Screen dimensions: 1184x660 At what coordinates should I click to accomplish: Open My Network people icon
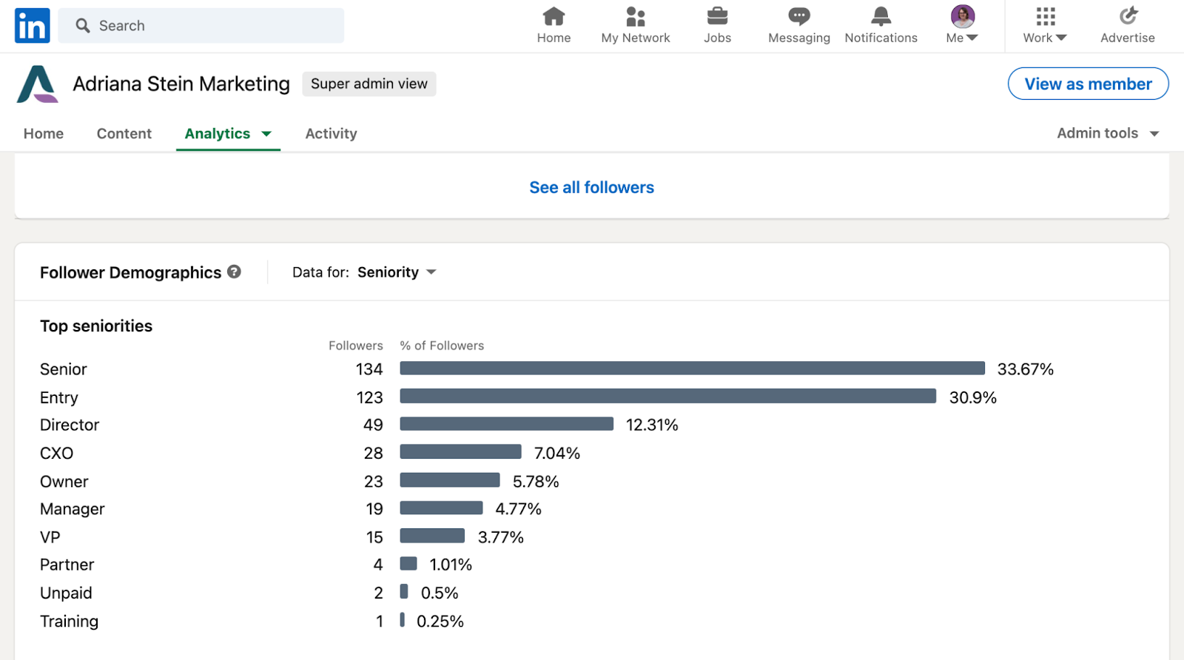636,16
